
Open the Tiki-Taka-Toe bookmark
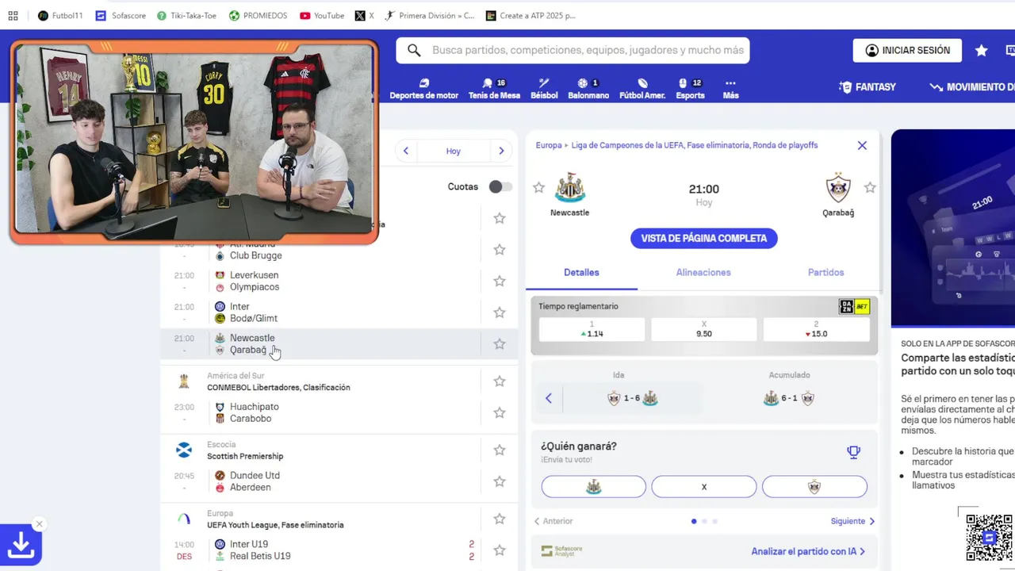(x=186, y=15)
